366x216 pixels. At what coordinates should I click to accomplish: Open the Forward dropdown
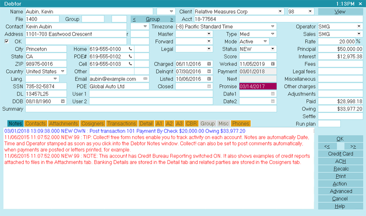click(x=209, y=41)
